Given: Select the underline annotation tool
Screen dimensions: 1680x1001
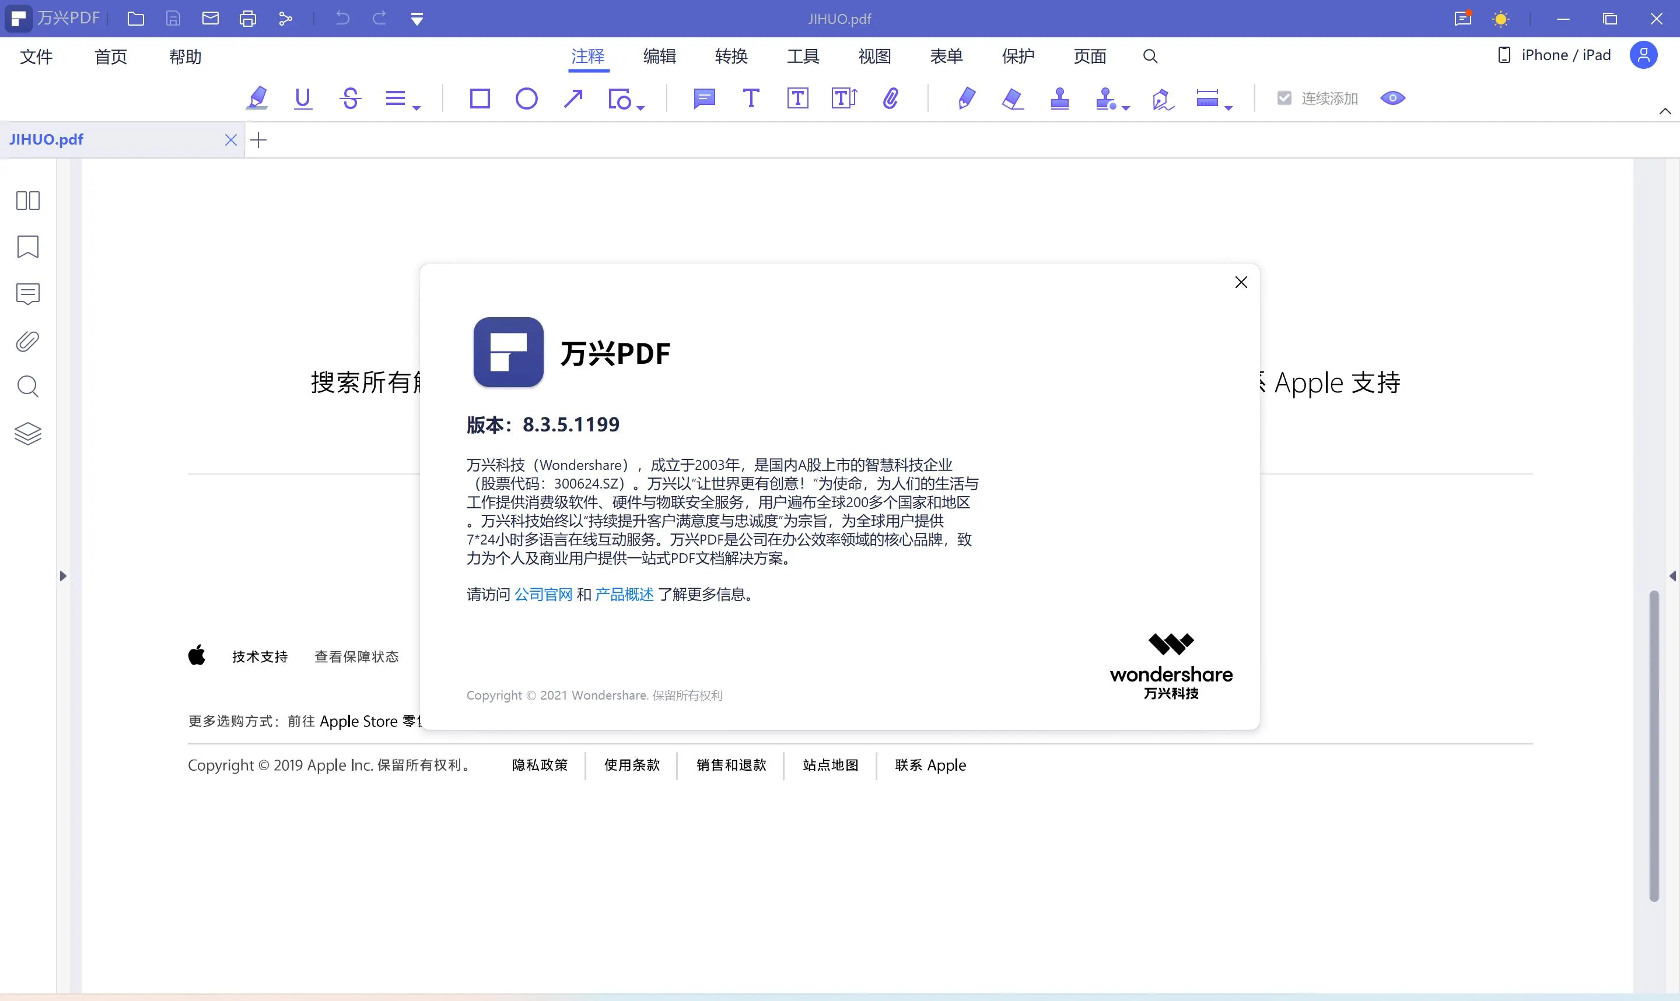Looking at the screenshot, I should (303, 98).
